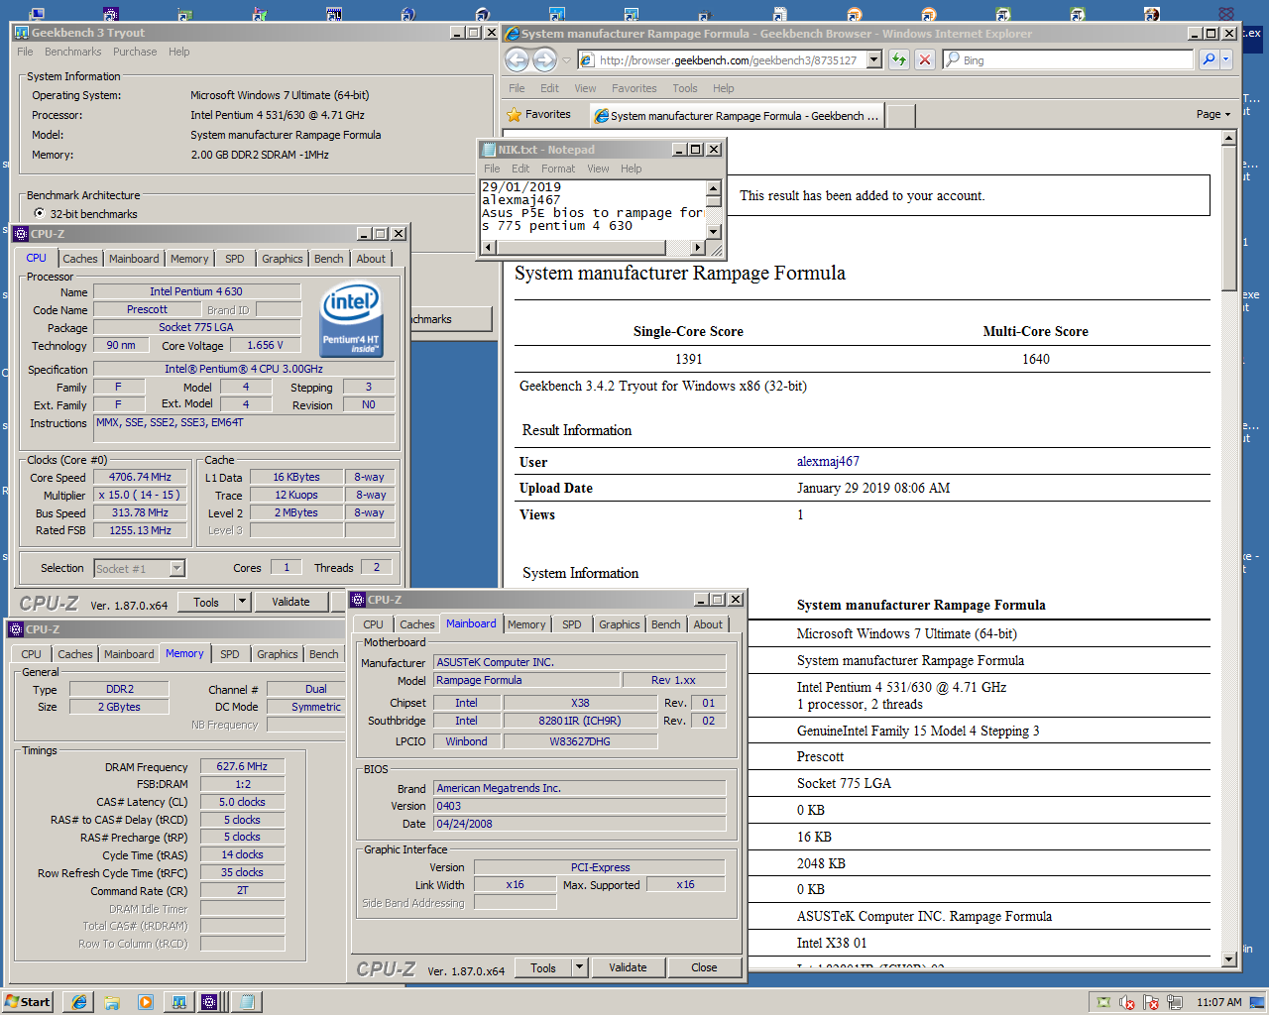The height and width of the screenshot is (1015, 1269).
Task: Refresh the Geekbench Browser page
Action: click(x=898, y=59)
